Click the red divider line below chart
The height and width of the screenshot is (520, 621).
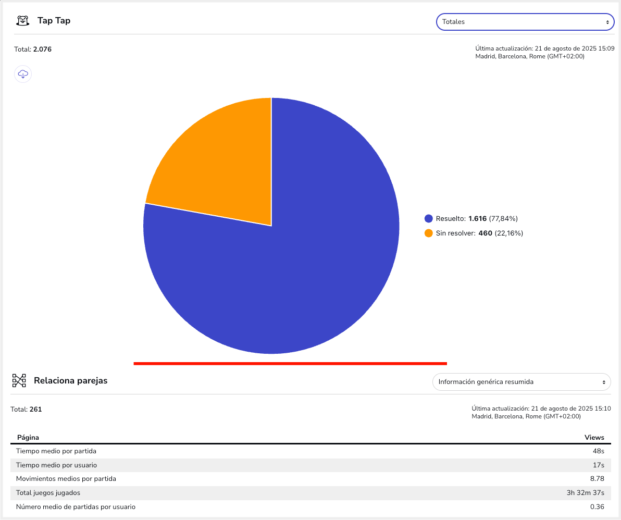(x=290, y=363)
